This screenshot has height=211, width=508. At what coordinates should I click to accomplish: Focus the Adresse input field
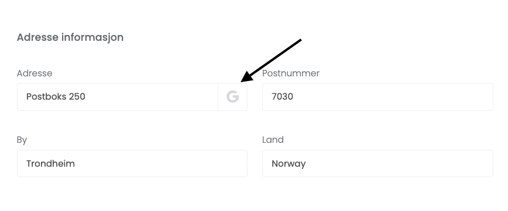pos(118,97)
